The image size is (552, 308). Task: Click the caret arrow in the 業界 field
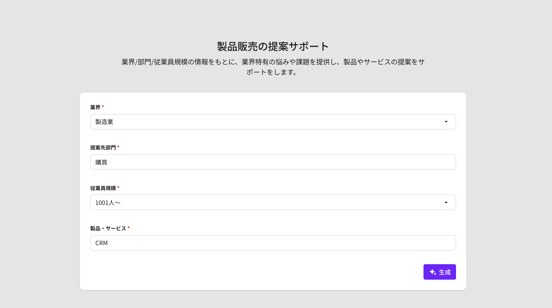pos(446,122)
